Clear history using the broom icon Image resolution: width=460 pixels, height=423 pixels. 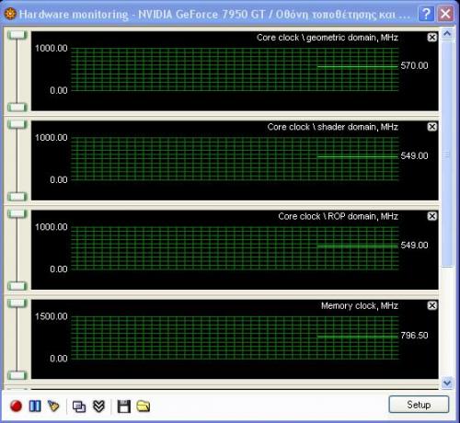point(53,406)
